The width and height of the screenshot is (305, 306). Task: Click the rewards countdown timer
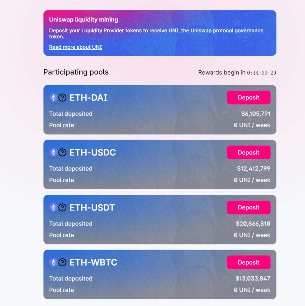pos(262,73)
